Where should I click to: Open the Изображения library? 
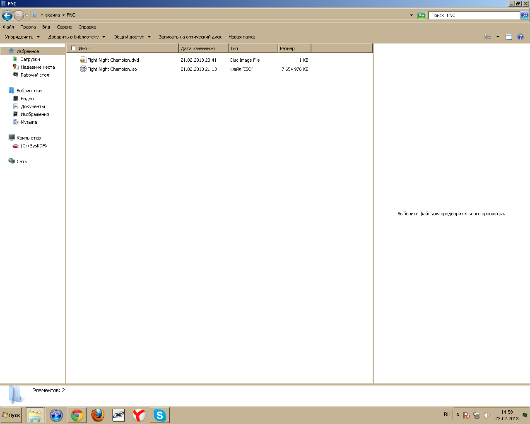coord(35,114)
